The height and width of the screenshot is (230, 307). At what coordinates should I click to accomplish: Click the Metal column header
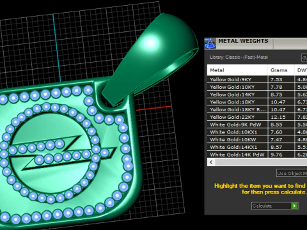point(237,70)
